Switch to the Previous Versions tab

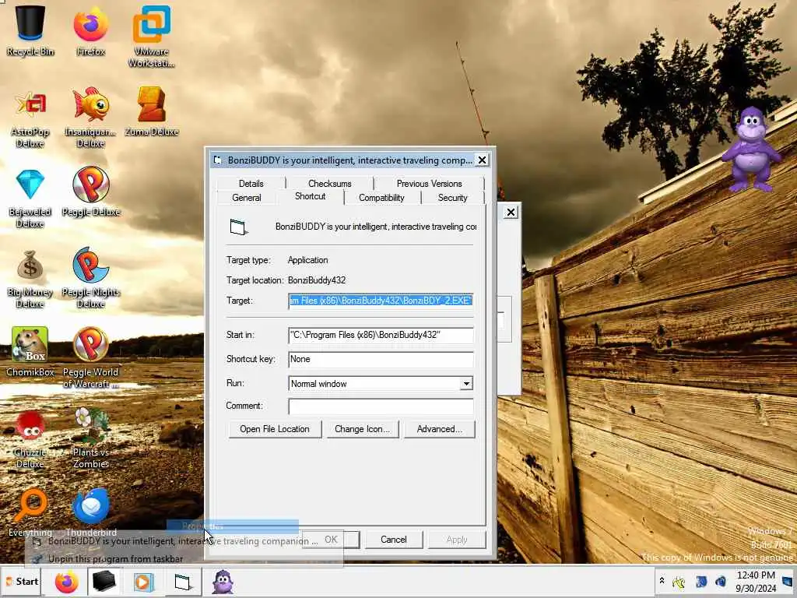(429, 184)
